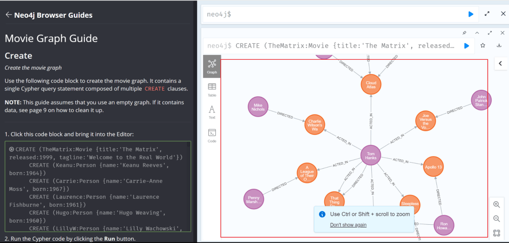Select the Cloud Atlas movie node
509x243 pixels.
(371, 85)
